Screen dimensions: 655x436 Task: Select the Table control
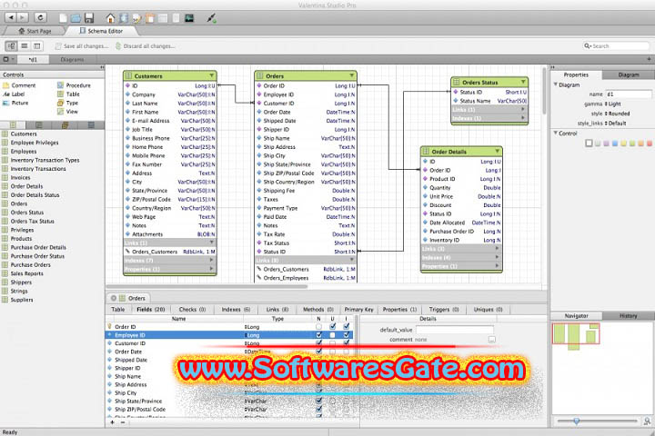click(x=68, y=94)
